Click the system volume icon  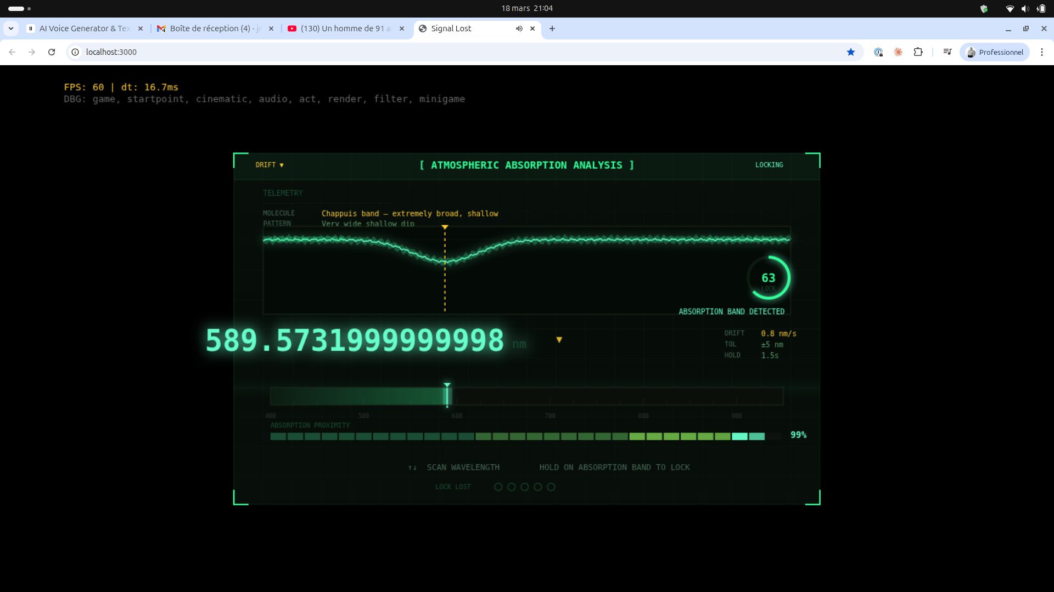click(1024, 8)
